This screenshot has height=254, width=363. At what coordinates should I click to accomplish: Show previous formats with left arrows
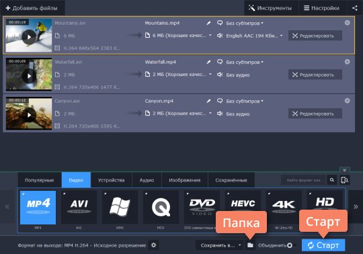7,206
